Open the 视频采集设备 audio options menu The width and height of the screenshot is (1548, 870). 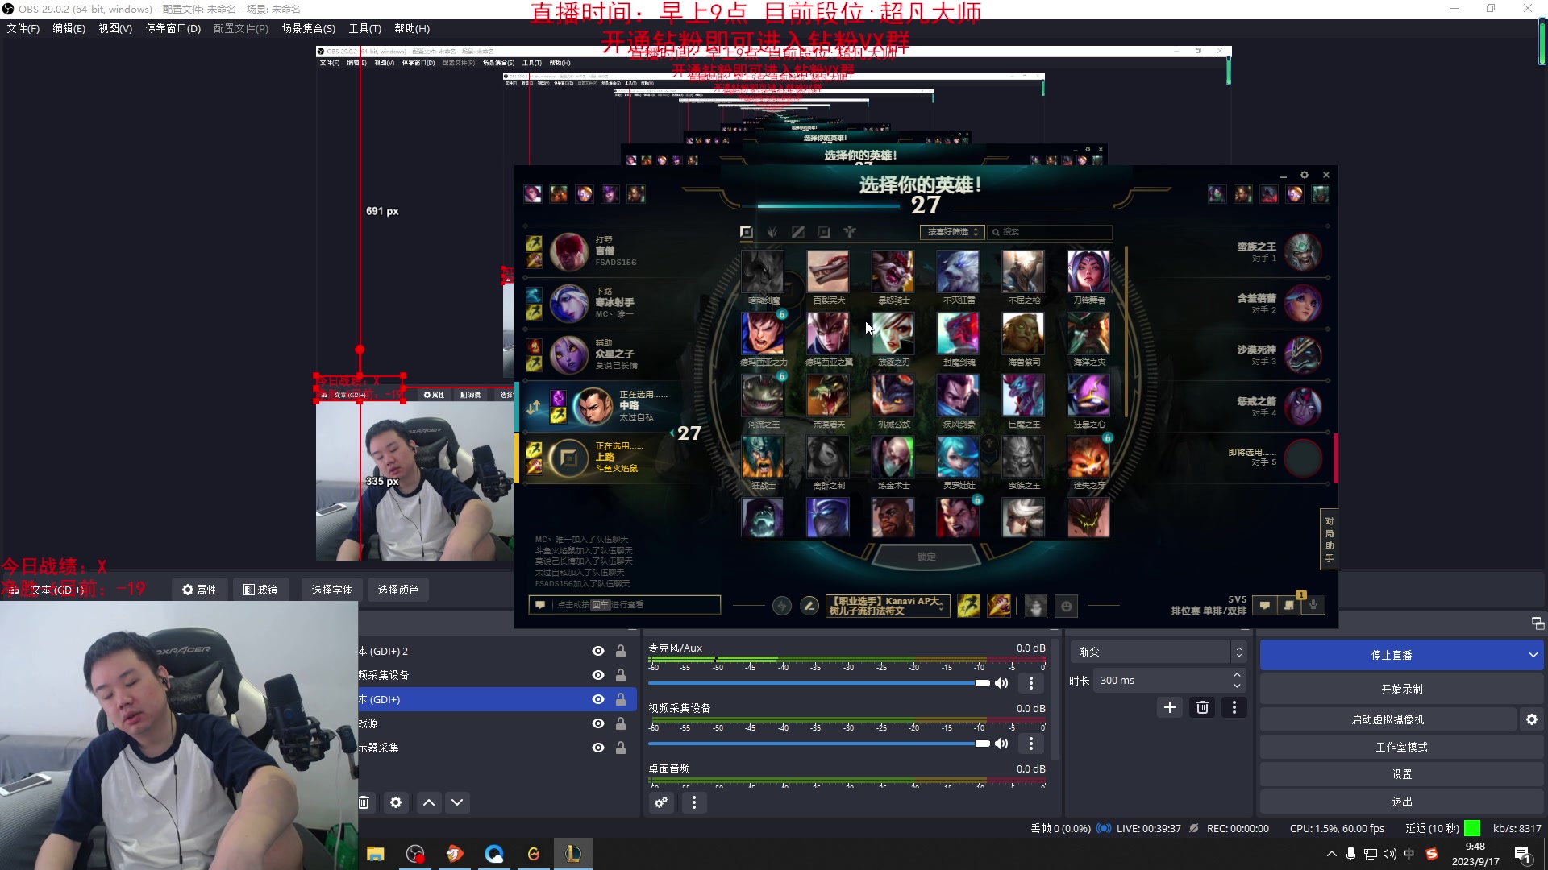point(1030,744)
